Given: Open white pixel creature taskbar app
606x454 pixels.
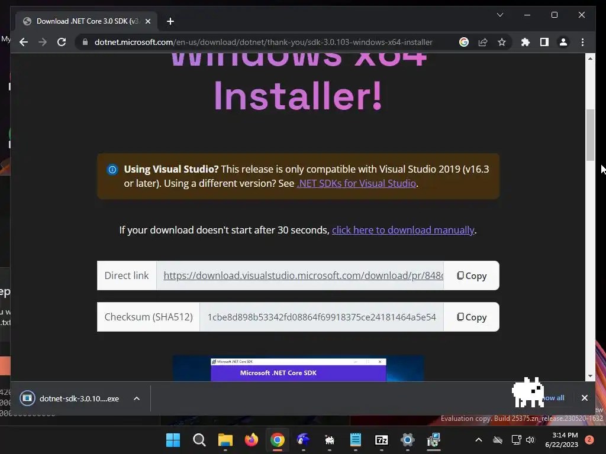Looking at the screenshot, I should pyautogui.click(x=329, y=440).
